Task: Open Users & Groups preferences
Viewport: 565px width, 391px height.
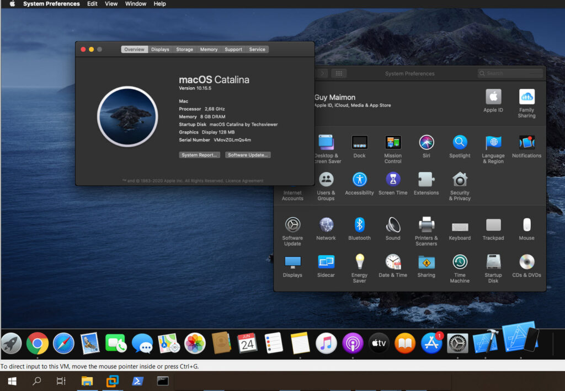Action: 326,186
